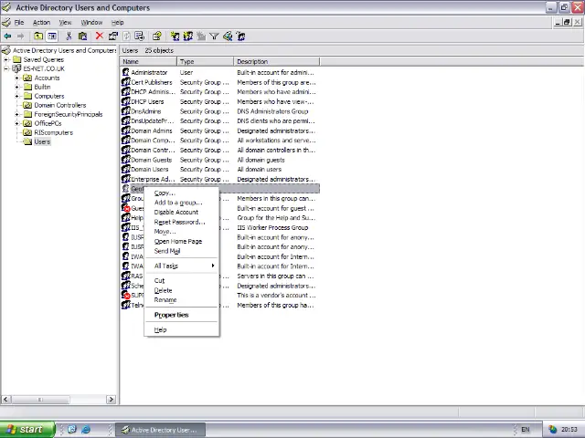Click the clipboard Copy toolbar icon
The width and height of the screenshot is (585, 438).
click(82, 36)
